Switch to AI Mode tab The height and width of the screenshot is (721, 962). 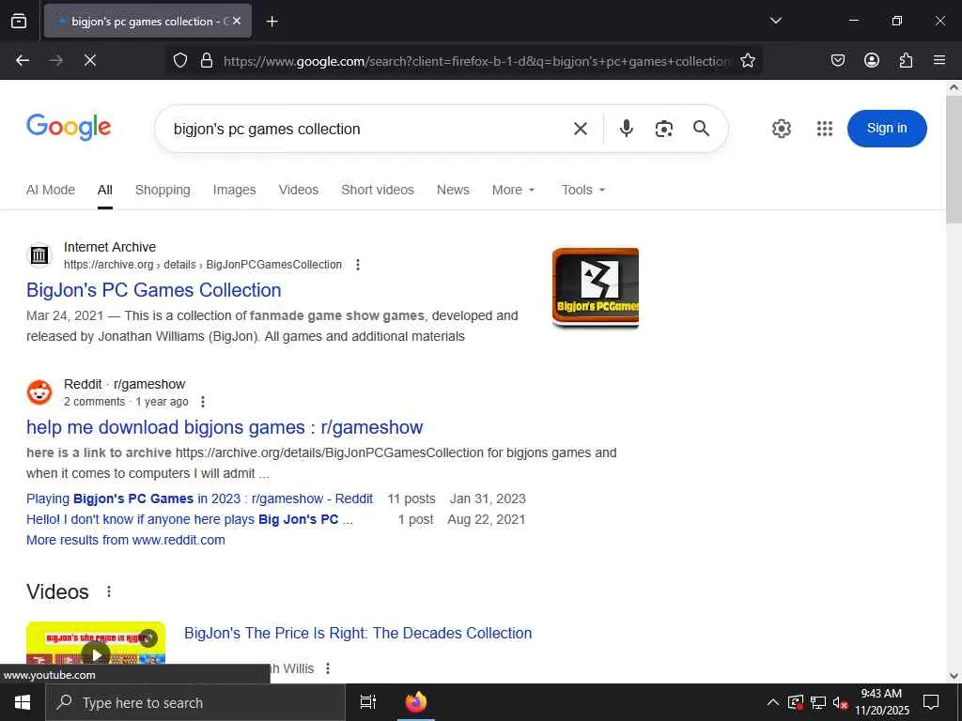(51, 190)
